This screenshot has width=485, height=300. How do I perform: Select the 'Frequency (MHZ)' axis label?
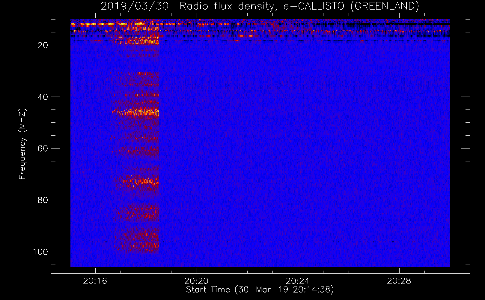22,144
